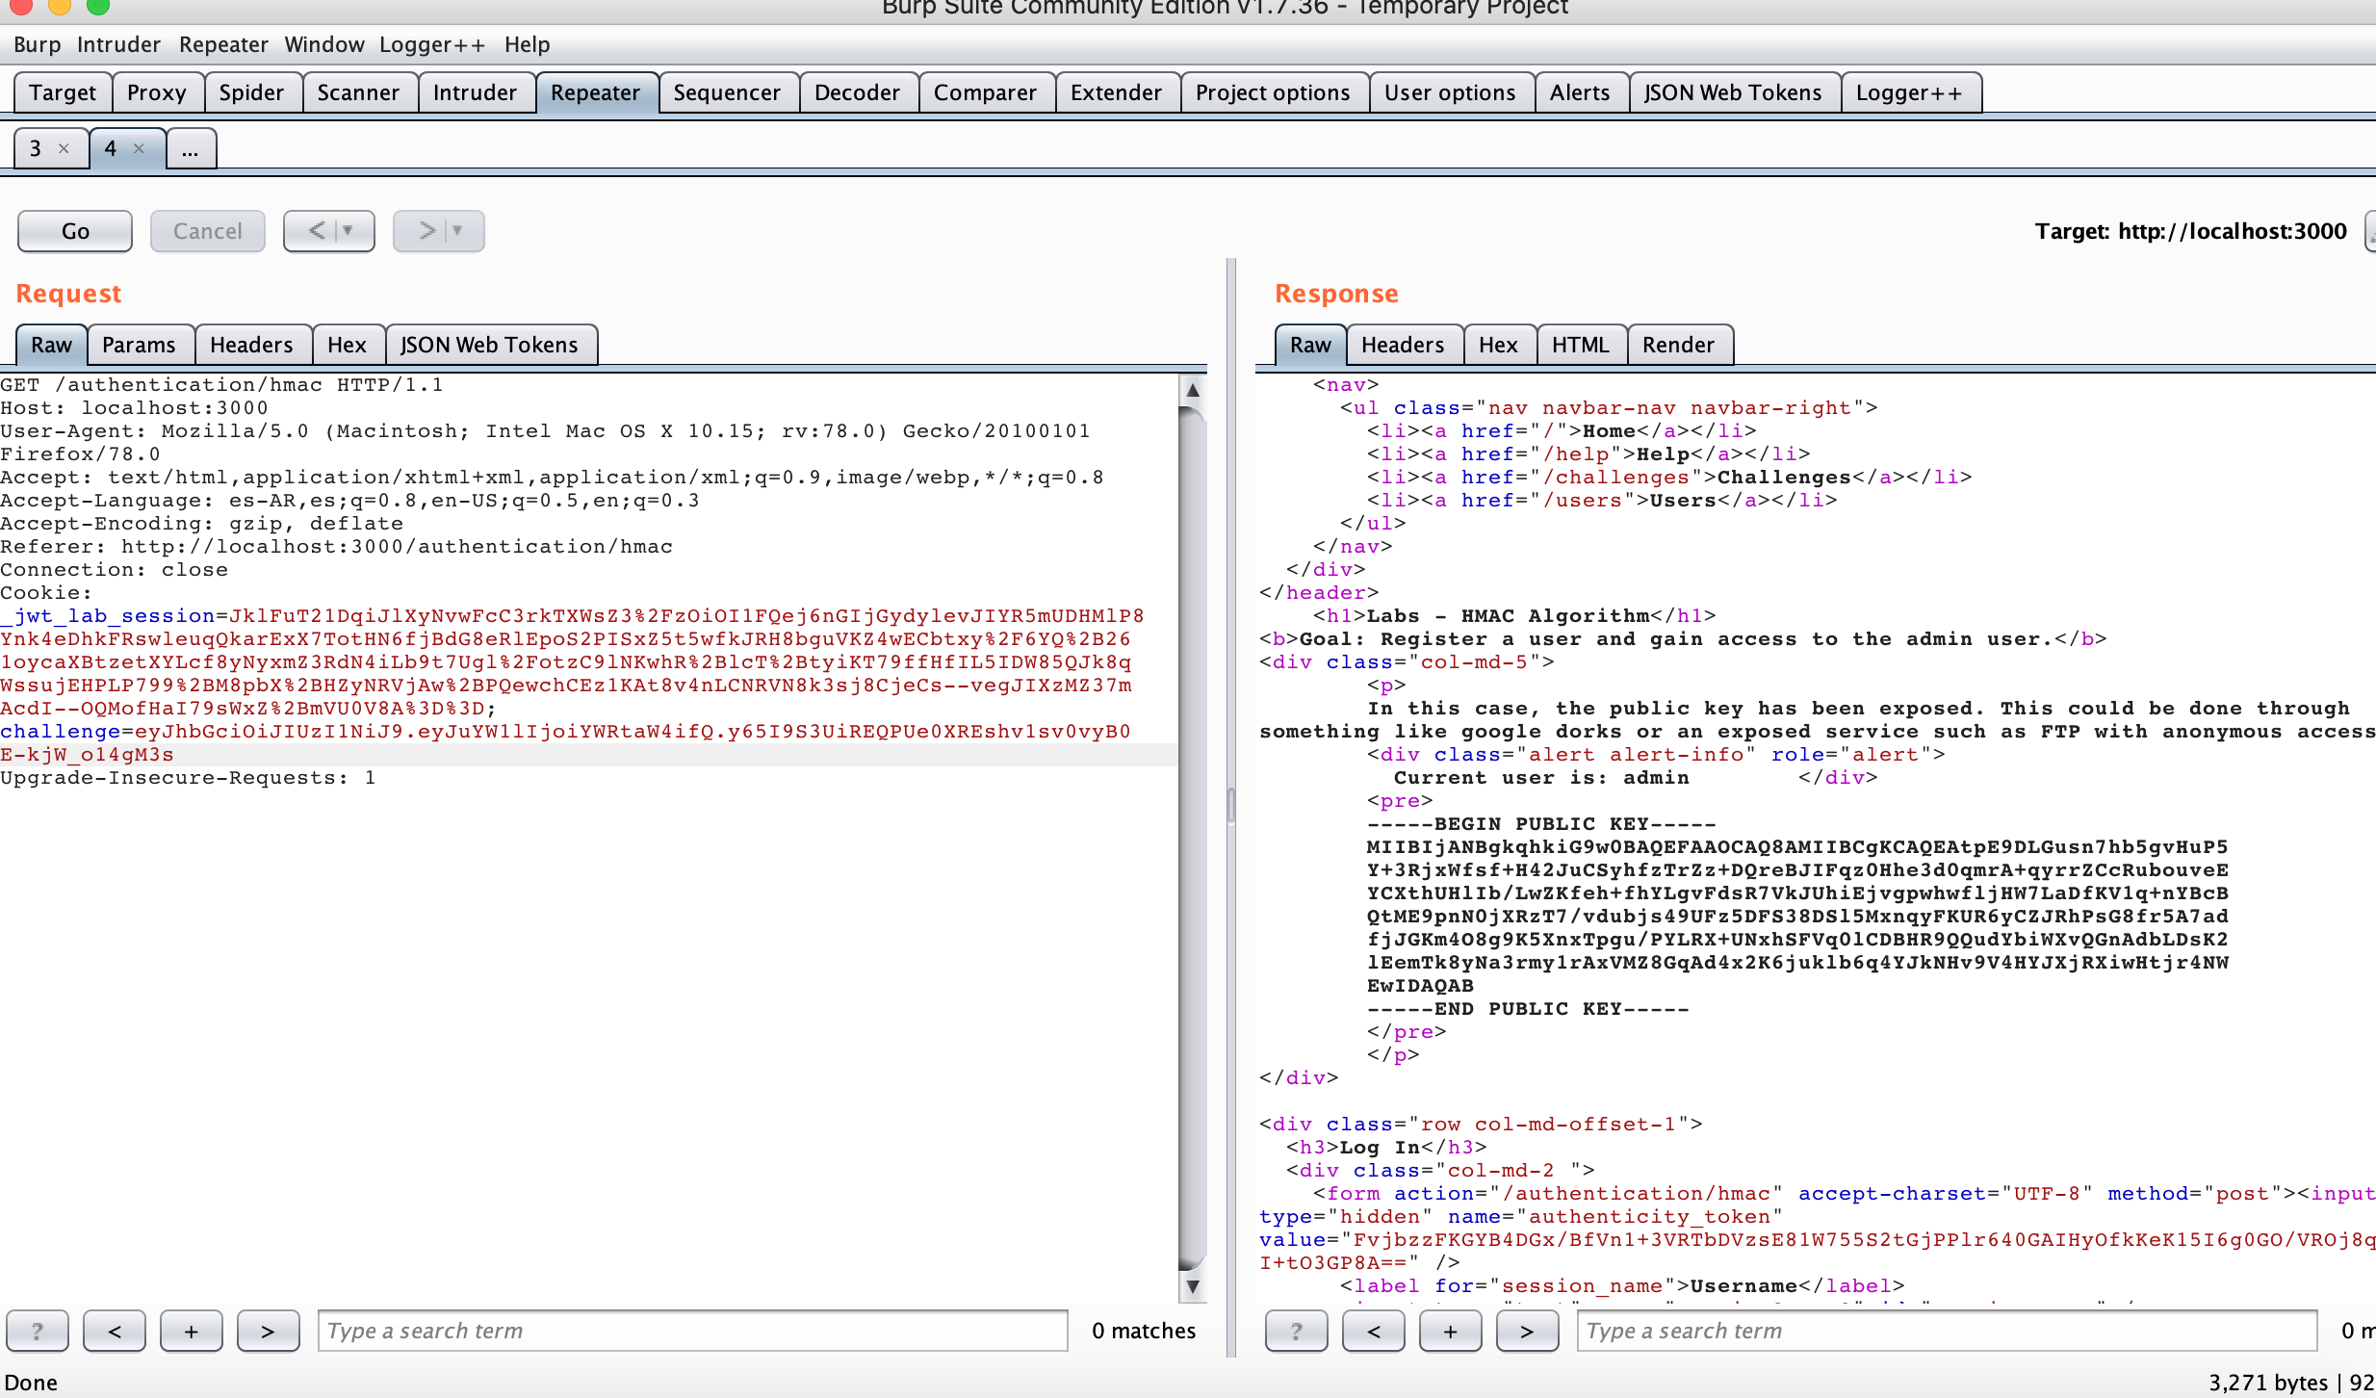Open the history forward dropdown arrow
This screenshot has width=2376, height=1398.
[458, 231]
